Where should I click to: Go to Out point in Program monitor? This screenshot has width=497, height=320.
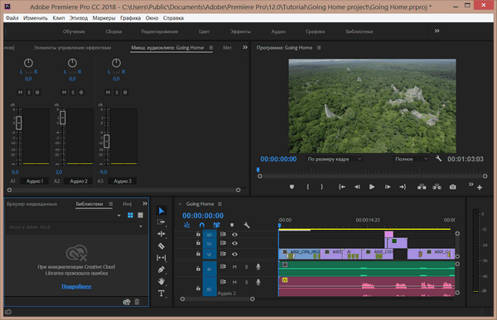tap(403, 187)
